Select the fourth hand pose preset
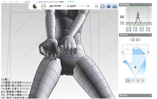 (143, 80)
